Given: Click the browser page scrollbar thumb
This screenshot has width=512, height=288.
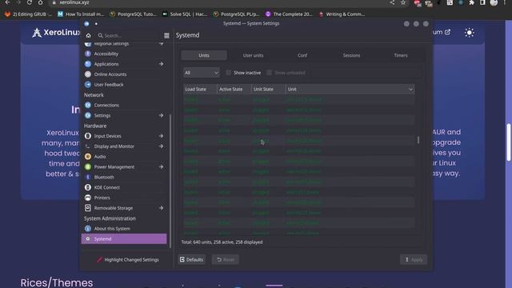Looking at the screenshot, I should pyautogui.click(x=509, y=142).
